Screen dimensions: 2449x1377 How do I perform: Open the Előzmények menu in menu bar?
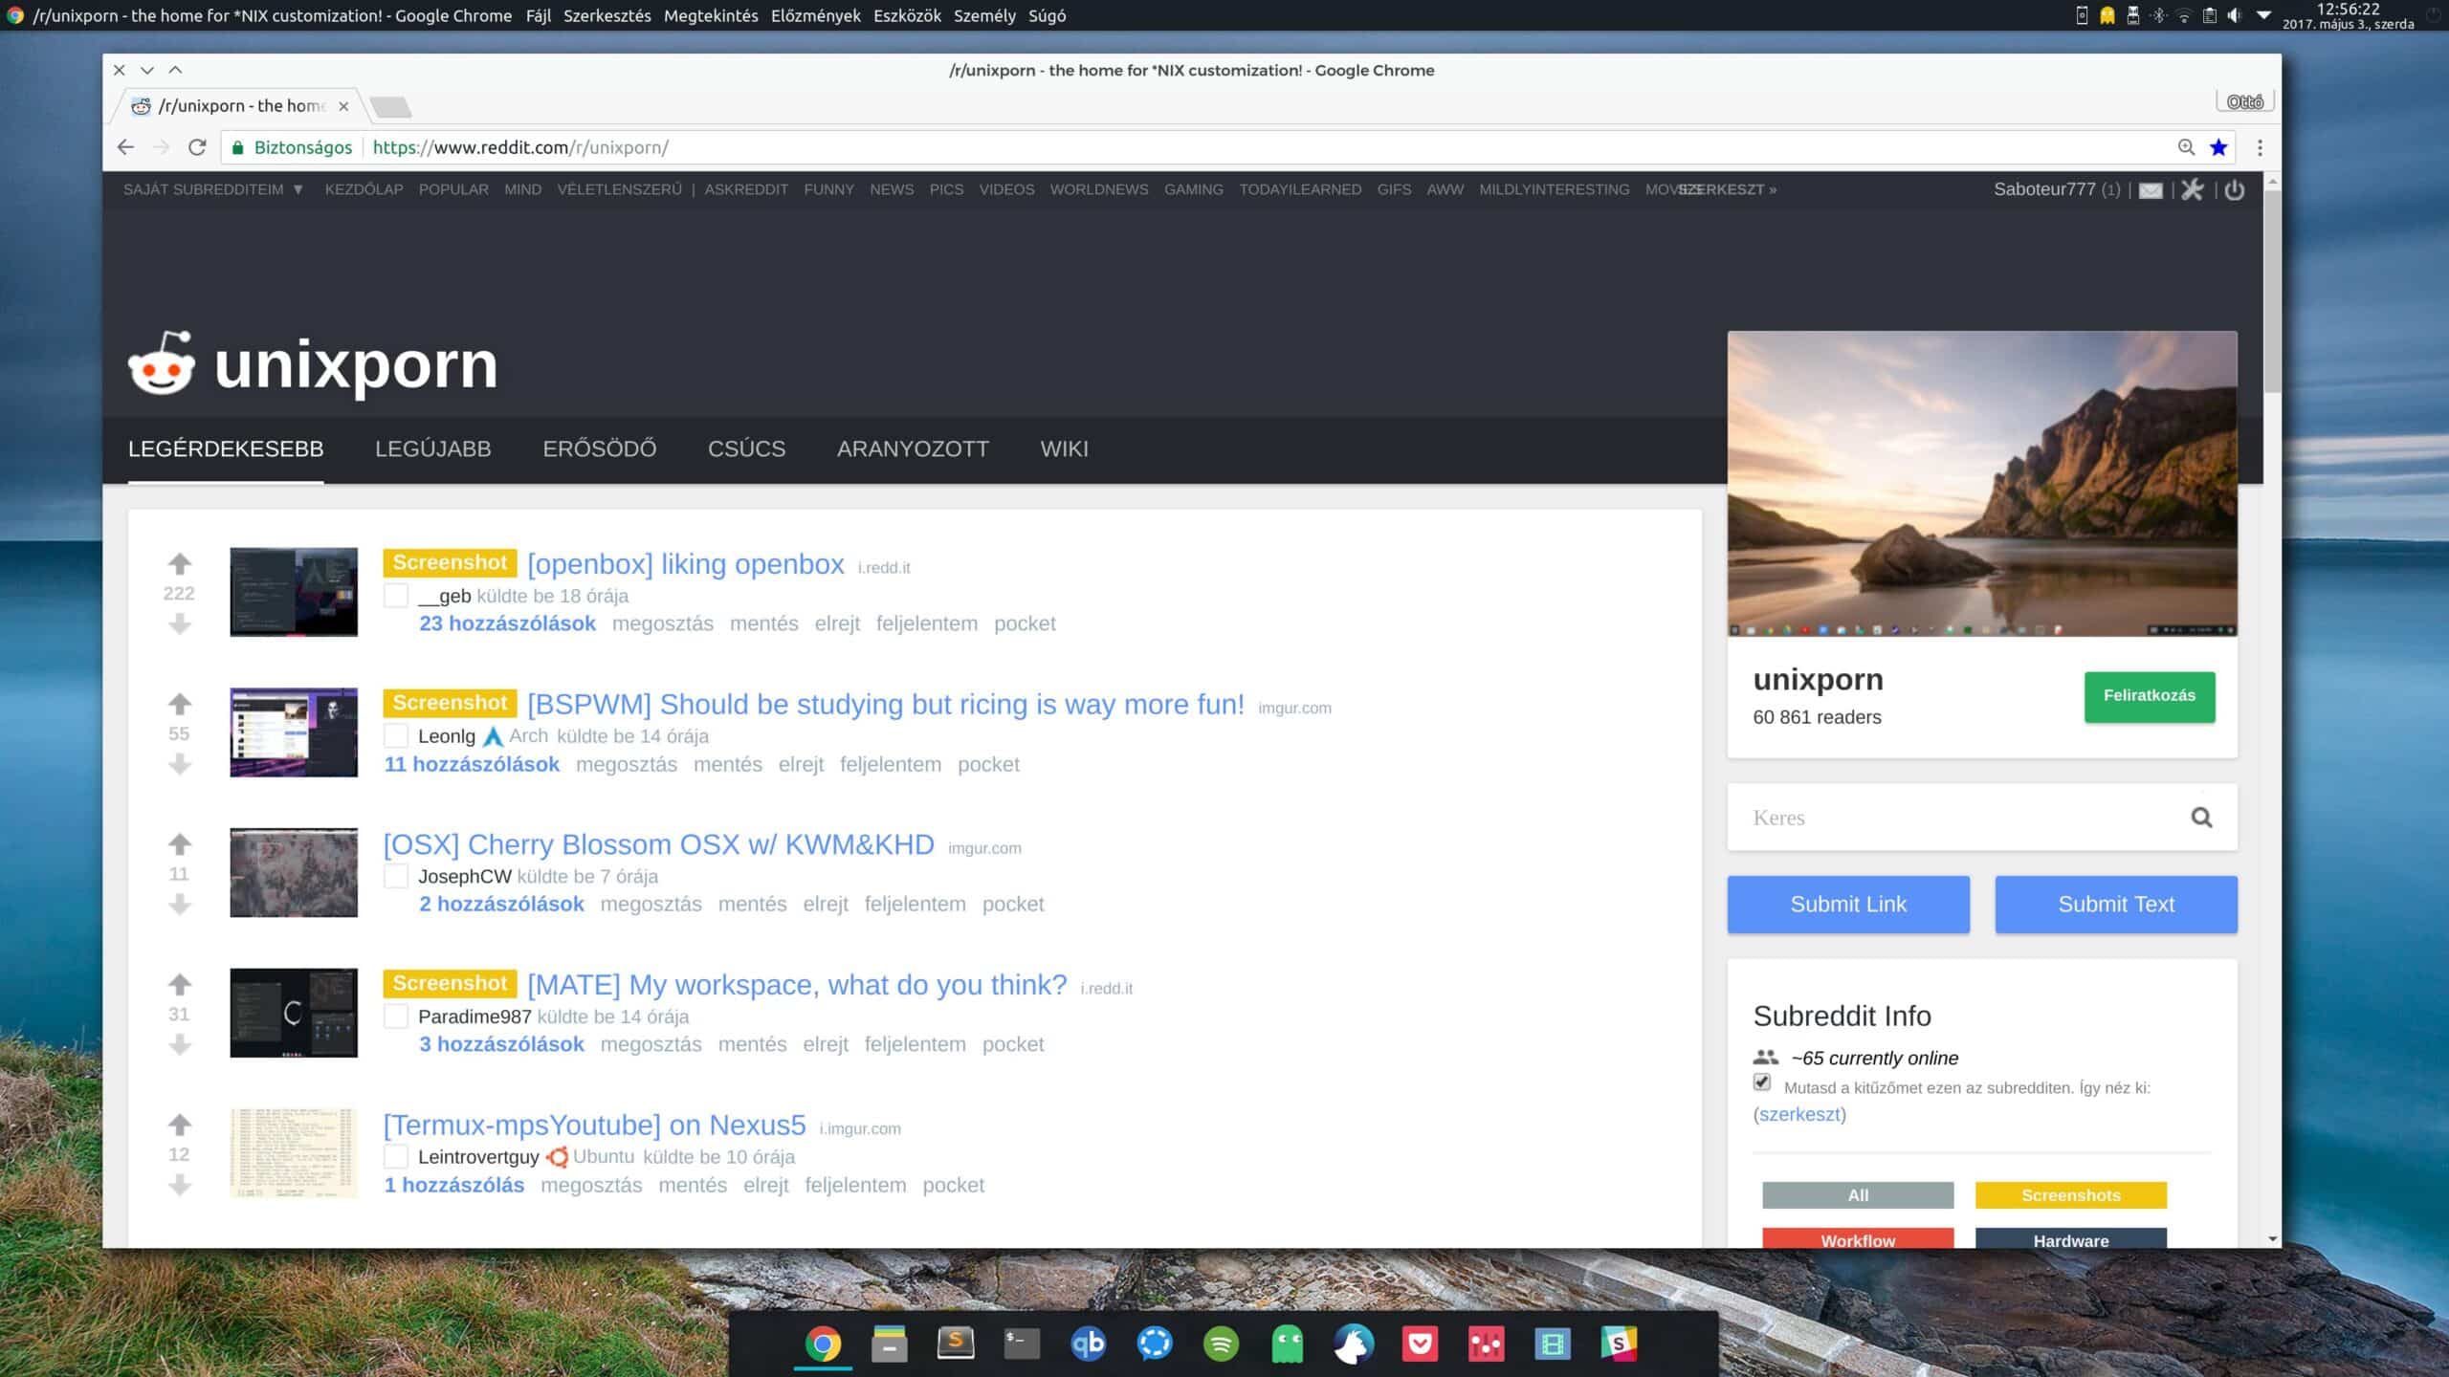point(816,15)
